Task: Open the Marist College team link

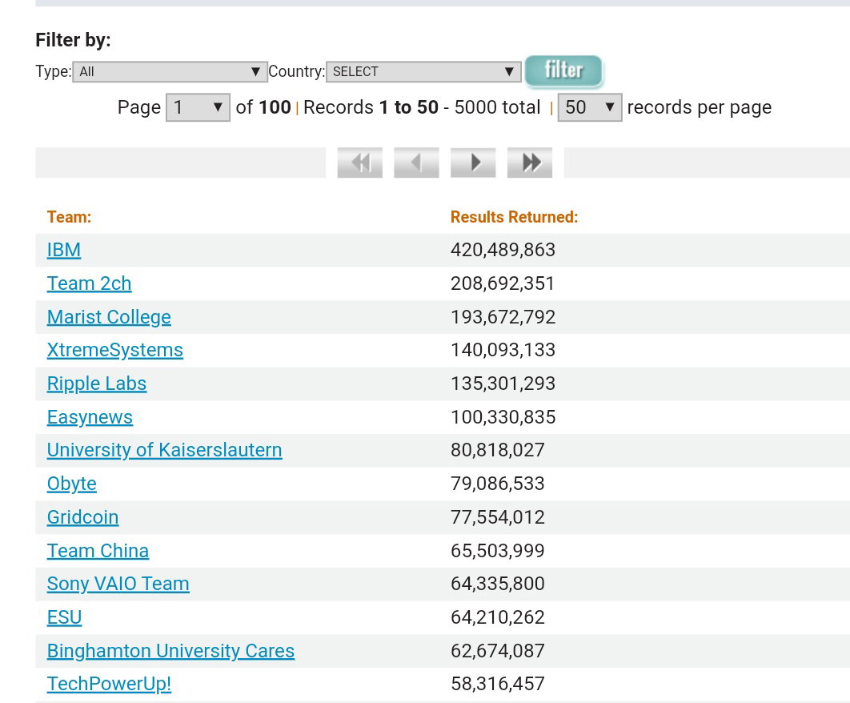Action: point(109,317)
